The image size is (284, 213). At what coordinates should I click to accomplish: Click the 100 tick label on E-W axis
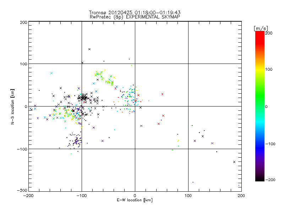tap(188, 196)
